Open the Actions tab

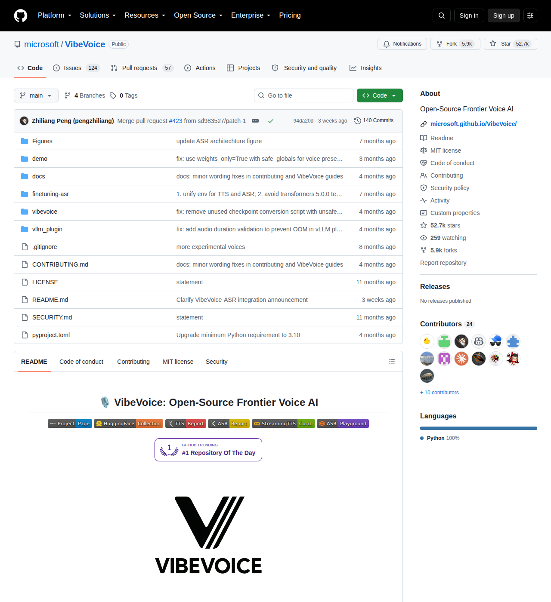tap(200, 68)
